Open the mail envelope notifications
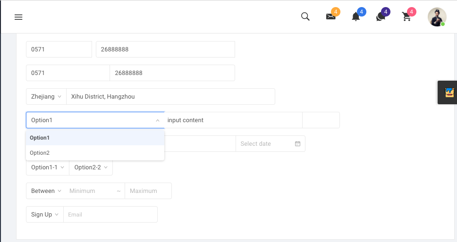Screen dimensions: 457x242 (331, 17)
